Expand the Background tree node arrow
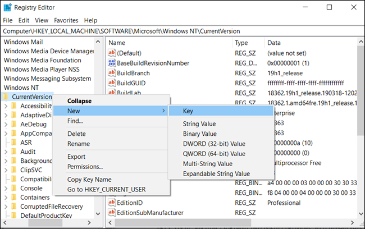The height and width of the screenshot is (229, 365). tap(6, 161)
